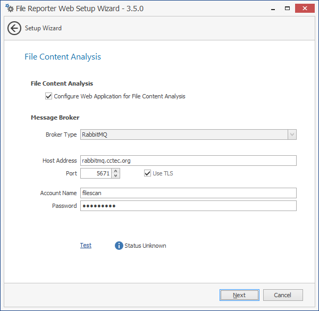Toggle Configure Web Application for File Content Analysis
Viewport: 319px width, 311px height.
click(49, 96)
